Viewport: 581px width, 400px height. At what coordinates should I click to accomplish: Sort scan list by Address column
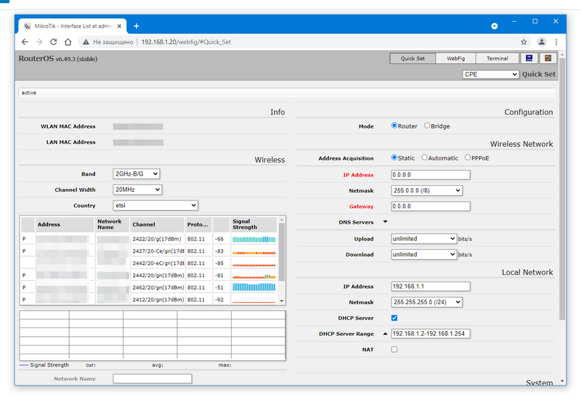pyautogui.click(x=65, y=224)
